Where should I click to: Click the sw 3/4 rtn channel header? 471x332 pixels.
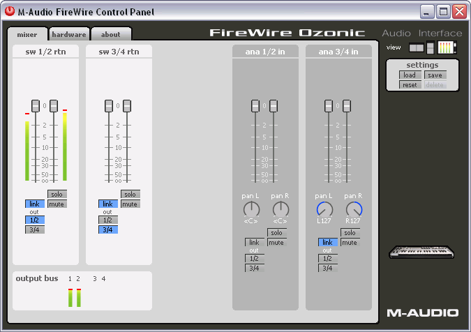pos(119,52)
